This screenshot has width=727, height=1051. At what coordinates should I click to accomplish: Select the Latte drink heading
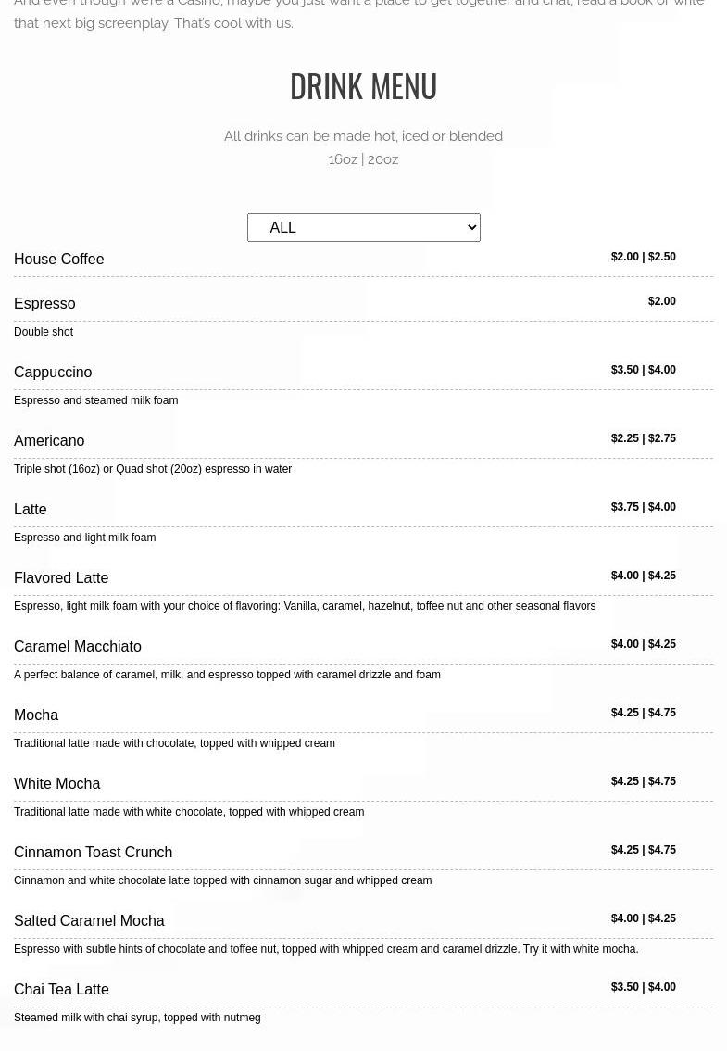(31, 509)
